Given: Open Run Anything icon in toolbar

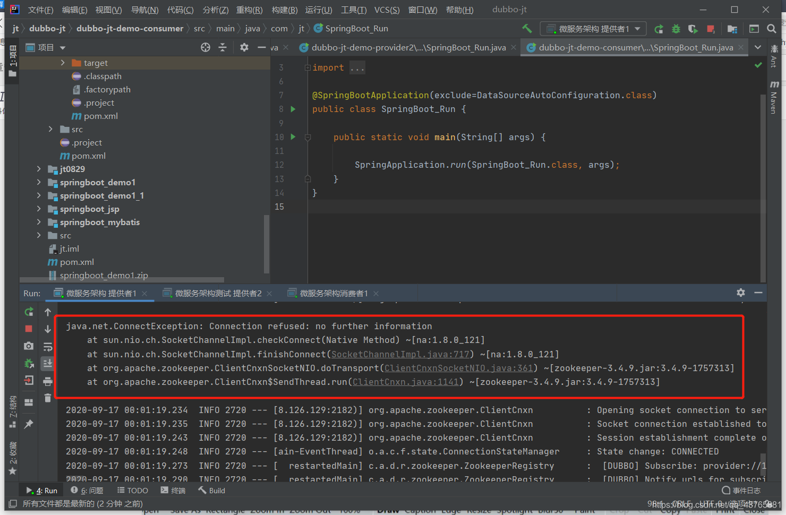Looking at the screenshot, I should tap(754, 29).
